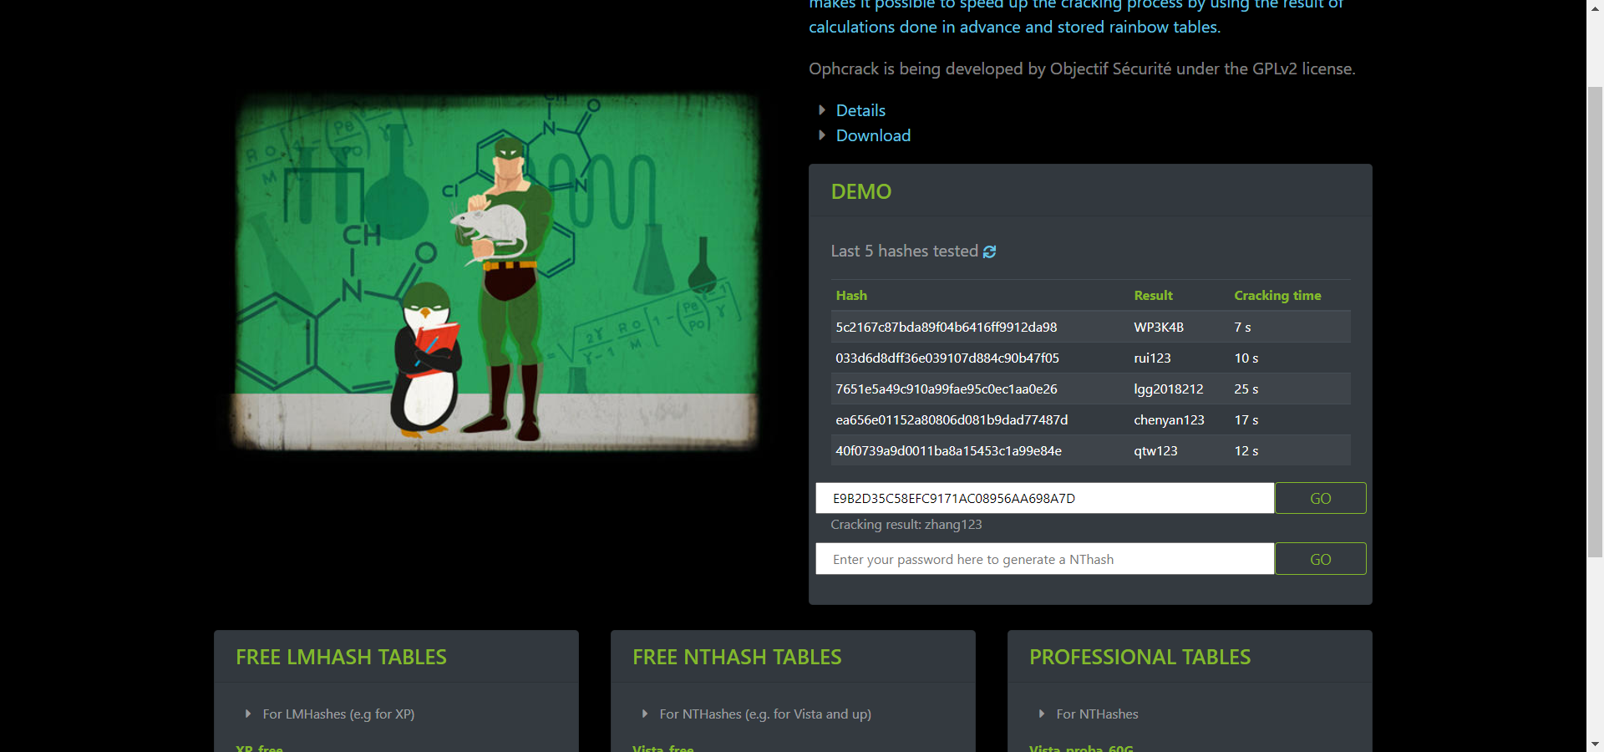The height and width of the screenshot is (752, 1604).
Task: Select hash 5c2167c87bda89f04b6416ff9912da98
Action: click(947, 327)
